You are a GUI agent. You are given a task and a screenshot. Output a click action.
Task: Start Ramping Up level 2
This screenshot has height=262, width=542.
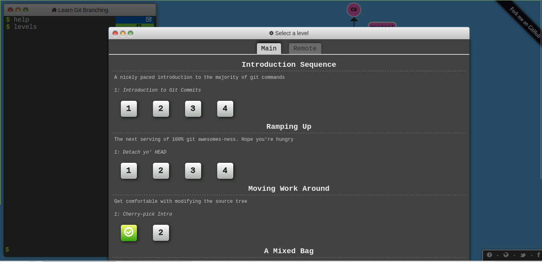pos(161,170)
